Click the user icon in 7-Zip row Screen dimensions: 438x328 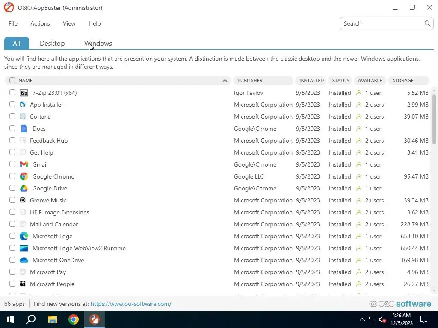[x=359, y=93]
